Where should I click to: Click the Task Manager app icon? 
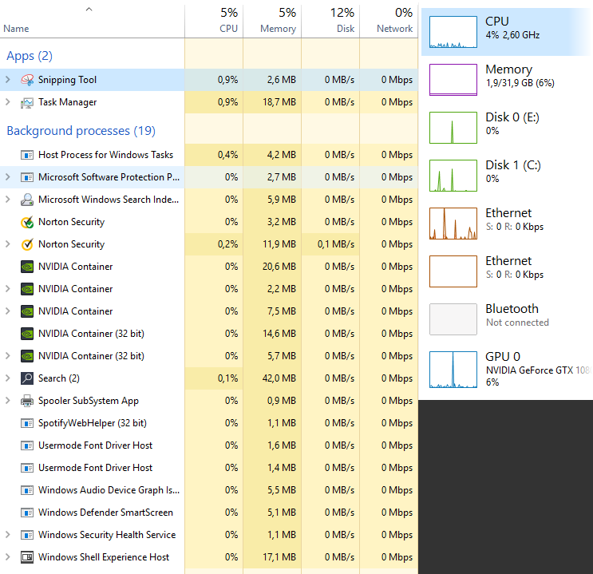coord(27,102)
